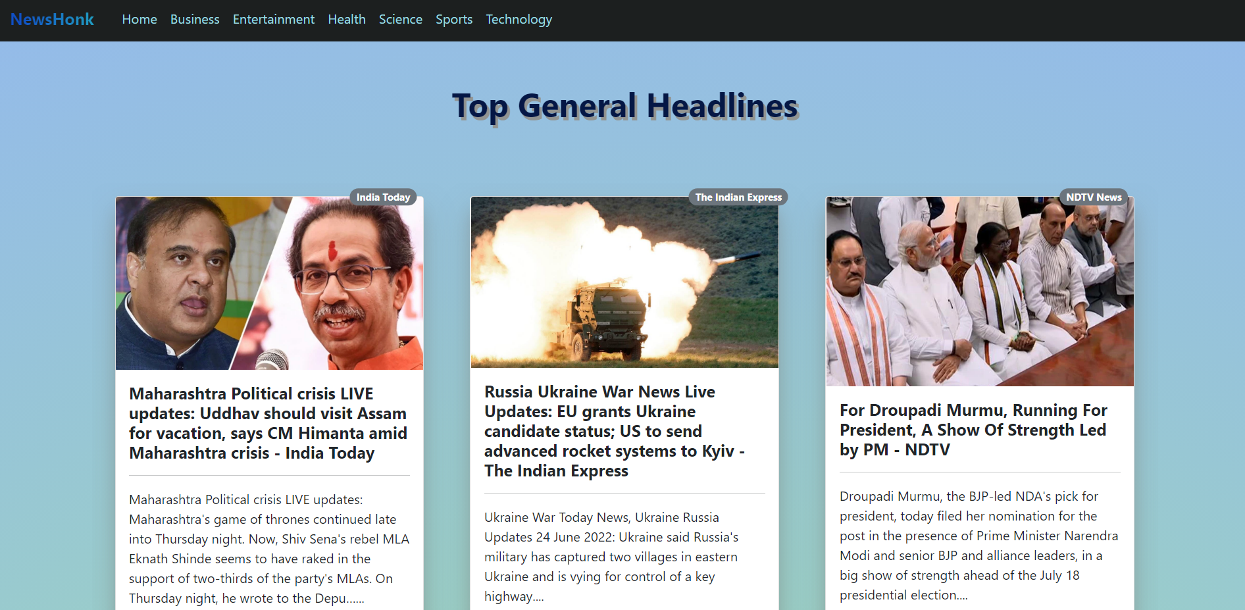Open the Business section

[x=194, y=19]
